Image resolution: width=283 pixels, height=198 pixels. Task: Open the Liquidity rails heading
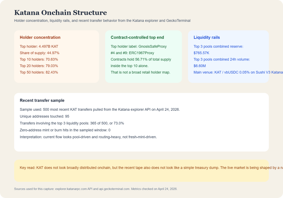207,37
